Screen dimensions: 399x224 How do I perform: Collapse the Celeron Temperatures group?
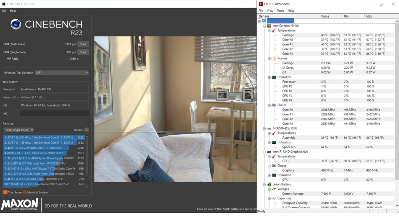269,30
